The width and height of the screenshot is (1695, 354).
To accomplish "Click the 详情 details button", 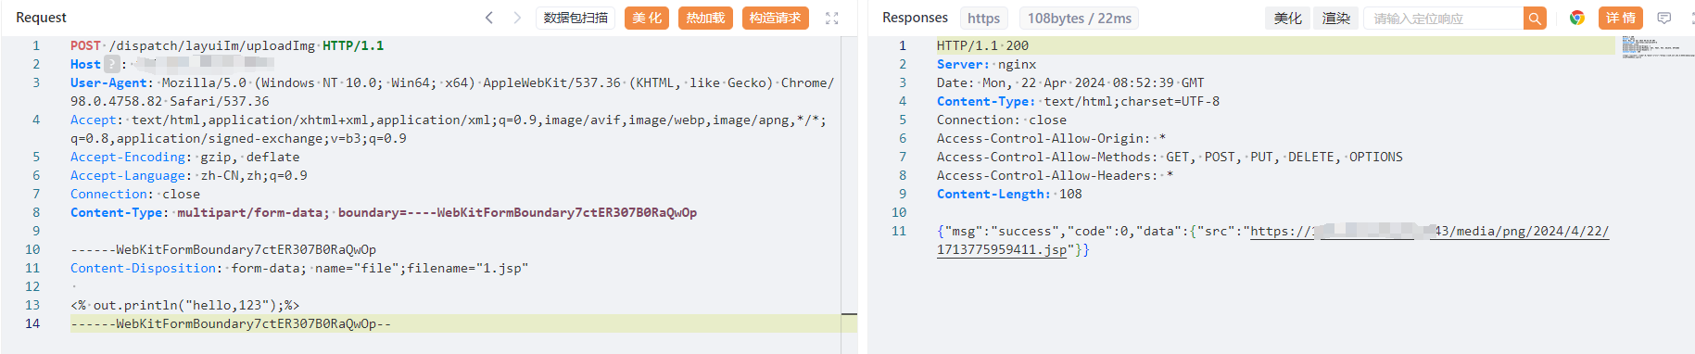I will click(1620, 19).
